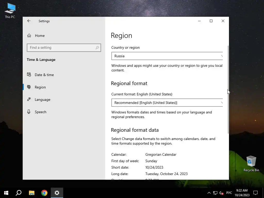This screenshot has width=264, height=198.
Task: Launch Google Chrome from taskbar
Action: [44, 193]
